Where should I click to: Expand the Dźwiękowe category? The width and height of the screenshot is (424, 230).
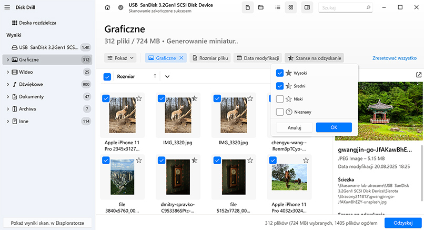pos(8,84)
